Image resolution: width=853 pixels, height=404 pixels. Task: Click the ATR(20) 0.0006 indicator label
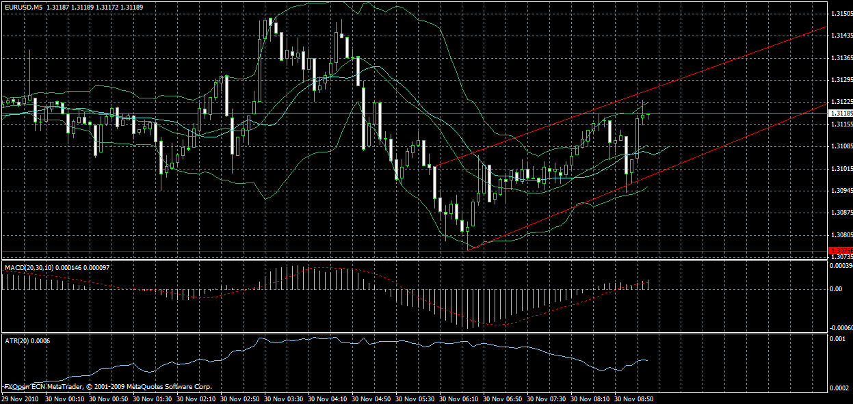[26, 340]
